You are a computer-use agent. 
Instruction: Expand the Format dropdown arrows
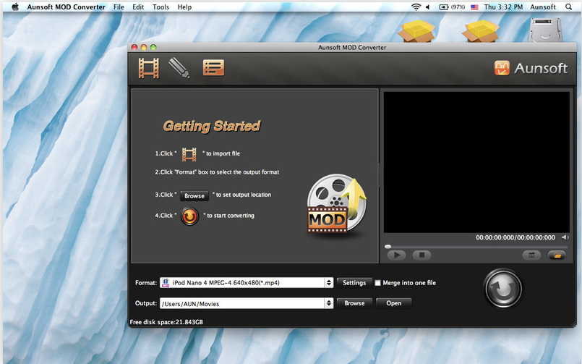click(x=329, y=283)
